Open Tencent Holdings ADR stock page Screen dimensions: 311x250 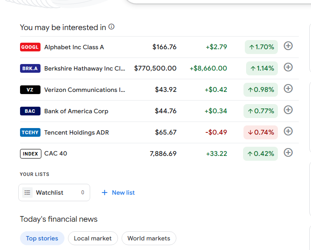(77, 132)
